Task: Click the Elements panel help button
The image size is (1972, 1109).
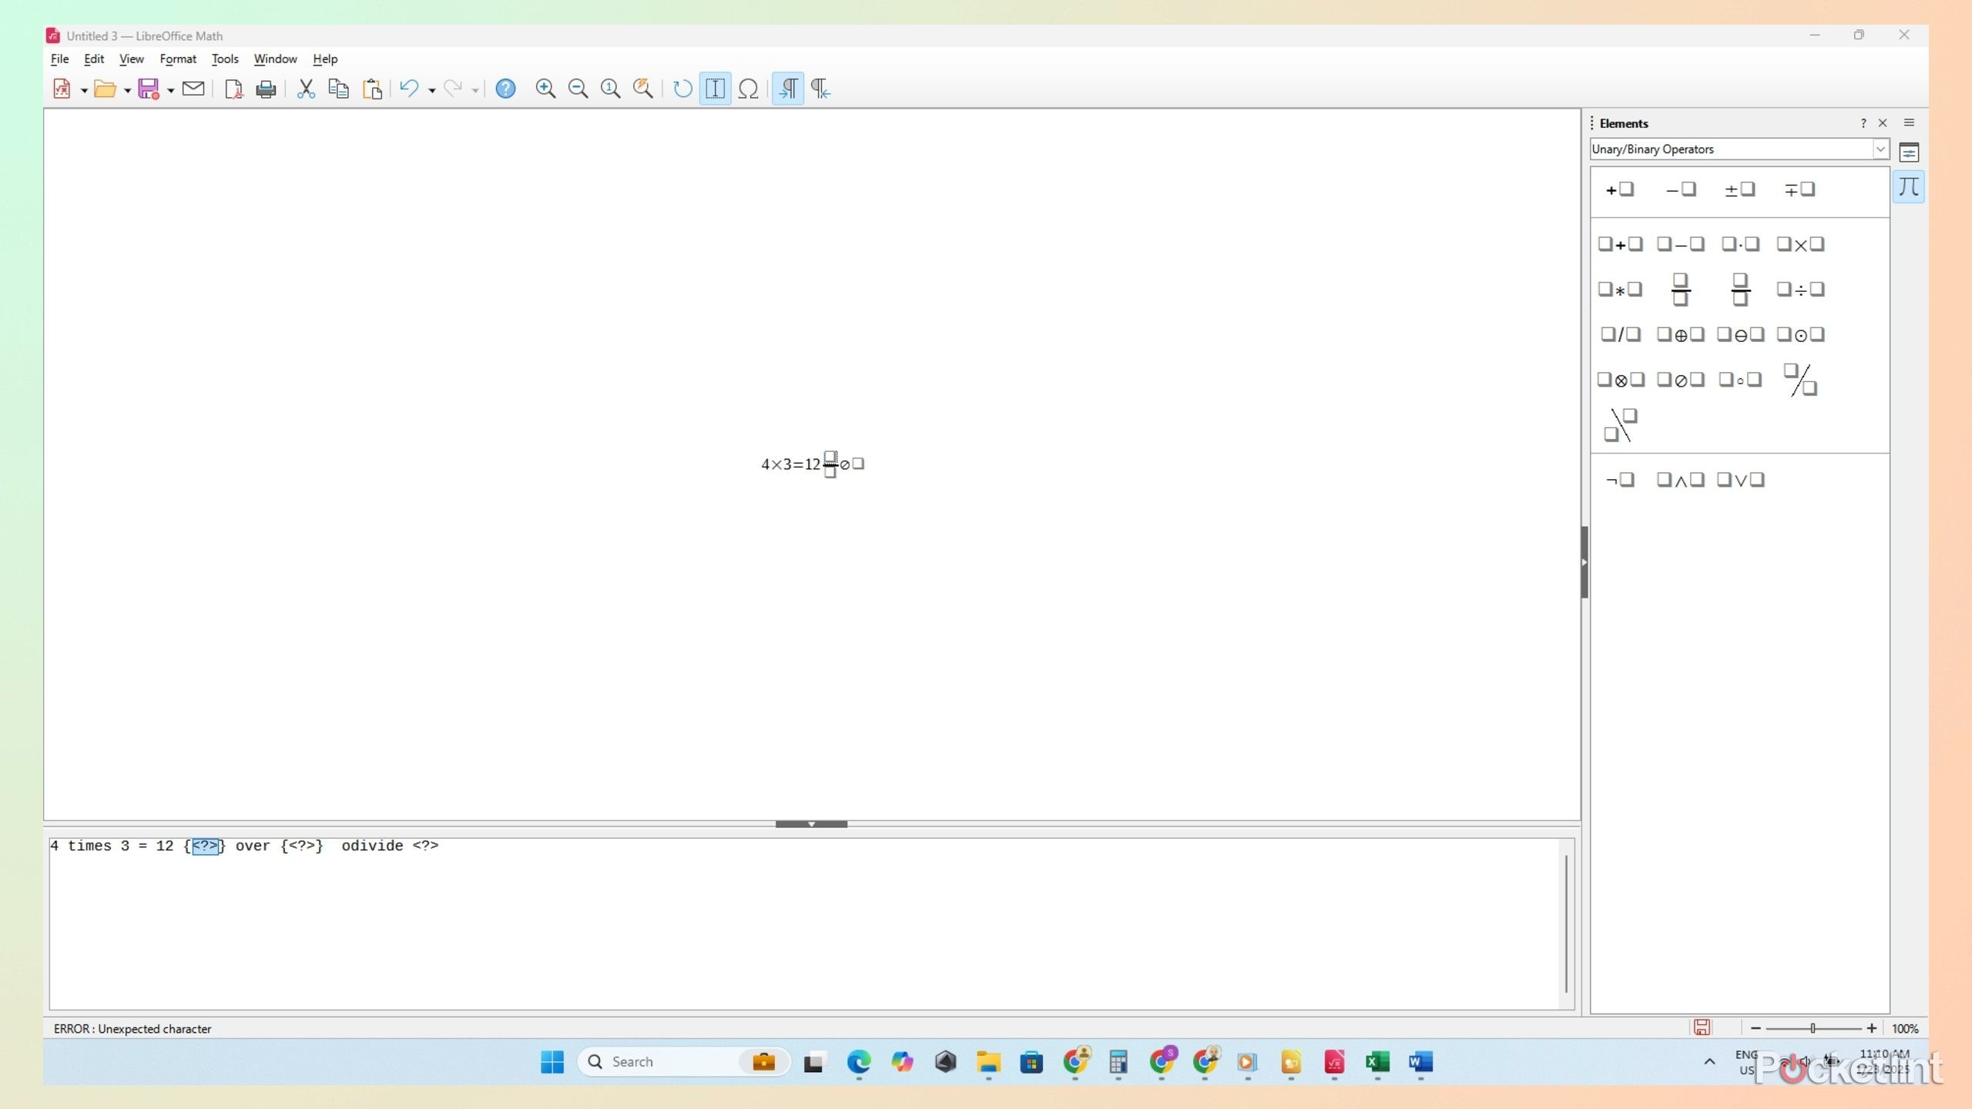Action: pyautogui.click(x=1863, y=122)
